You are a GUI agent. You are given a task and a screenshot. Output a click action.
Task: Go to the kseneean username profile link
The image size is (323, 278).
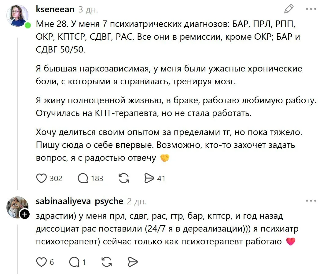point(55,9)
